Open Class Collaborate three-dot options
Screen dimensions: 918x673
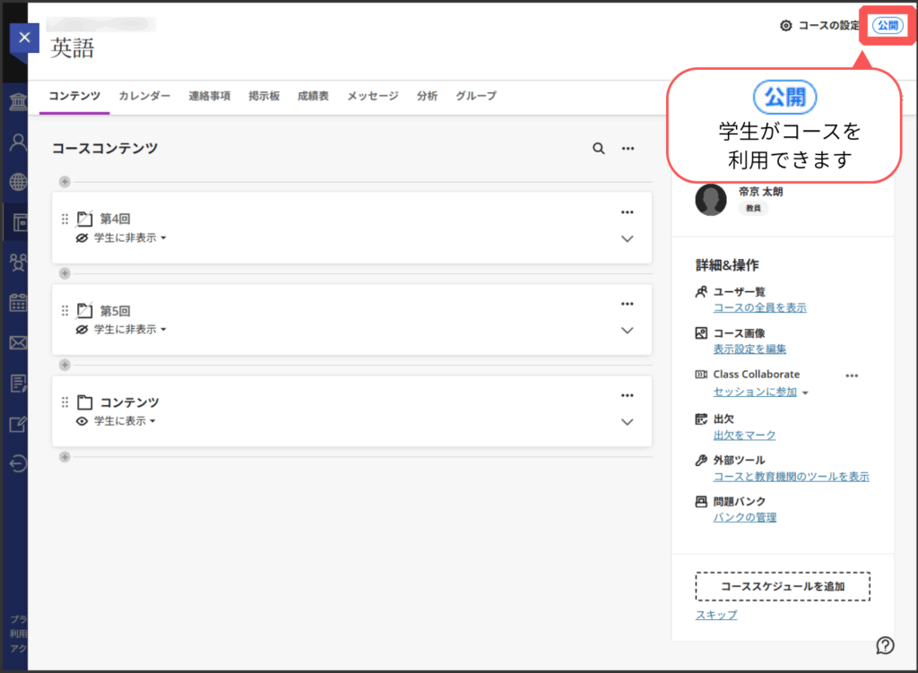852,375
